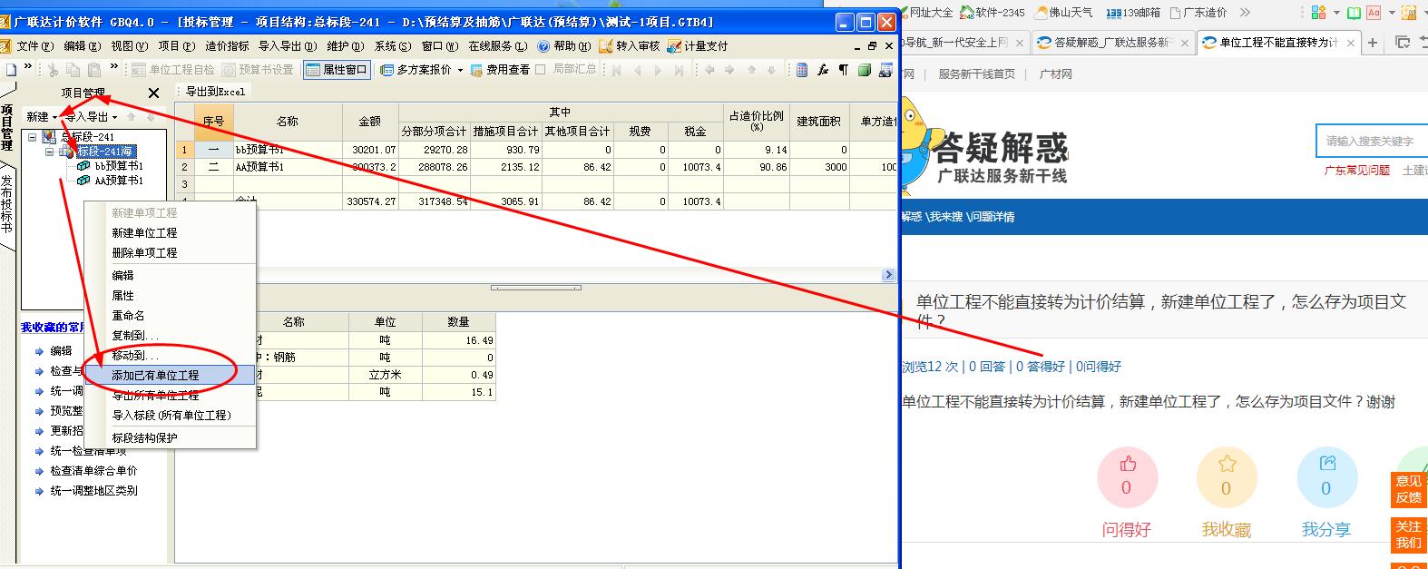The image size is (1428, 569).
Task: Choose 重命名 in context menu
Action: click(x=128, y=316)
